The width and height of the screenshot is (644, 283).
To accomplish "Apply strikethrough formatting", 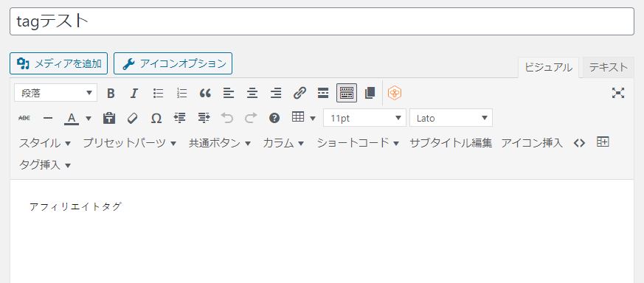I will coord(24,118).
